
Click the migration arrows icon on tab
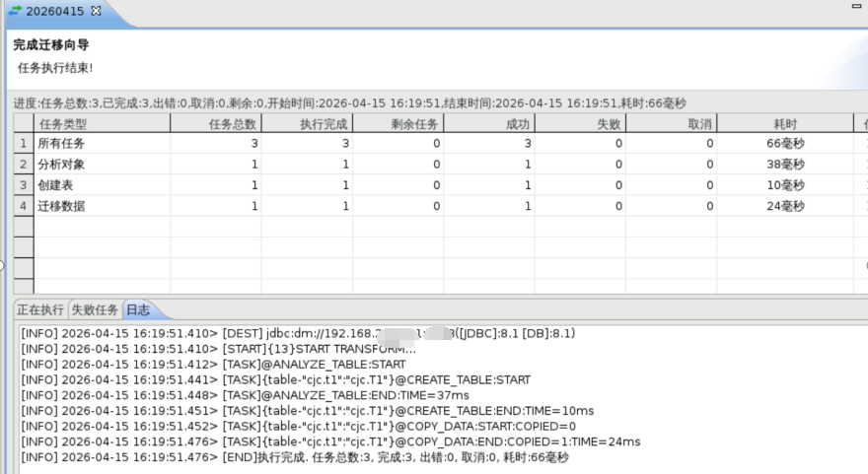[15, 11]
